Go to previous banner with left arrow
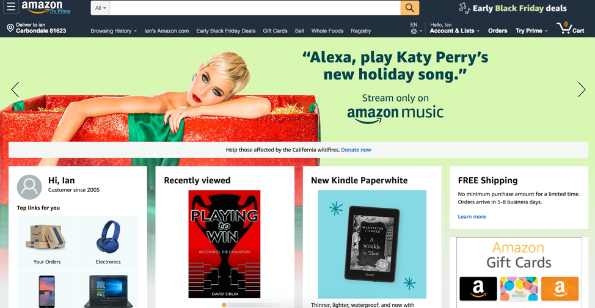595x308 pixels. point(15,90)
